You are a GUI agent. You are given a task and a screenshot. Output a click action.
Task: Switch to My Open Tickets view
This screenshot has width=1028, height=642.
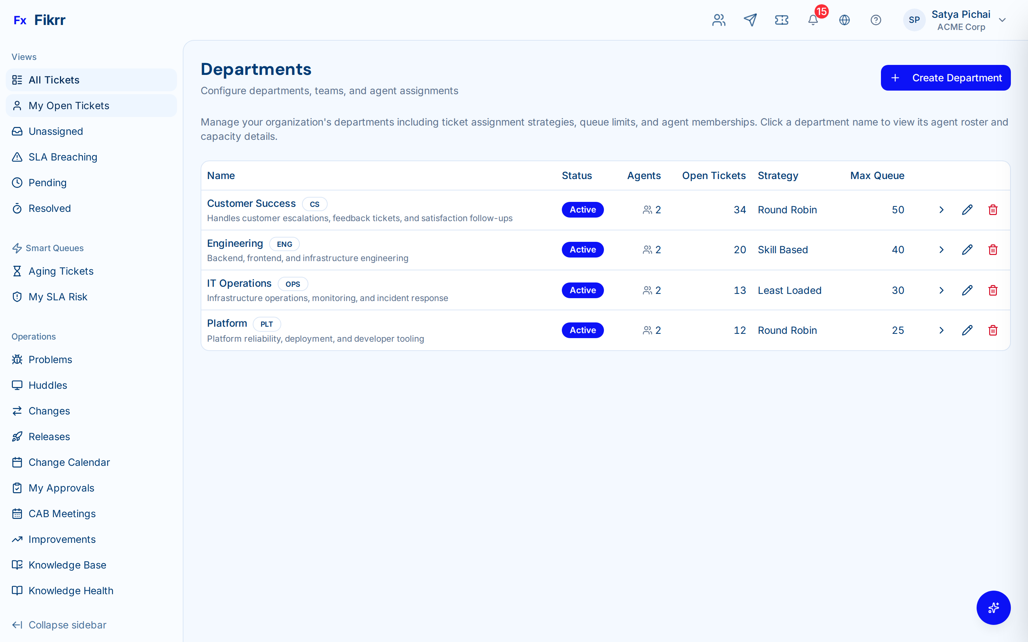[x=69, y=105]
